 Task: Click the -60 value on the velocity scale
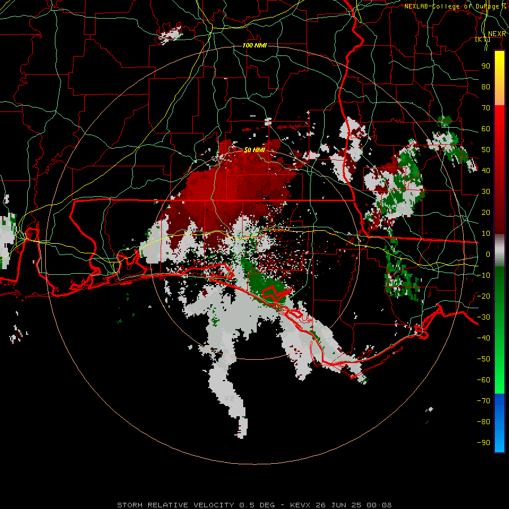click(484, 380)
